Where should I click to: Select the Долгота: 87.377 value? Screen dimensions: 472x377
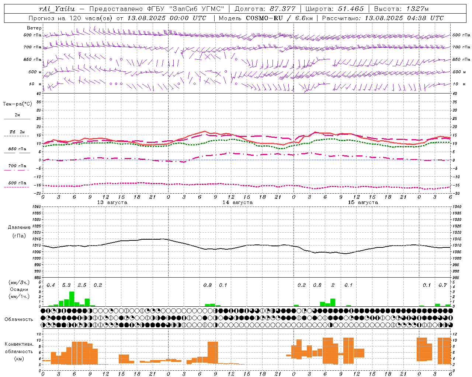point(265,9)
